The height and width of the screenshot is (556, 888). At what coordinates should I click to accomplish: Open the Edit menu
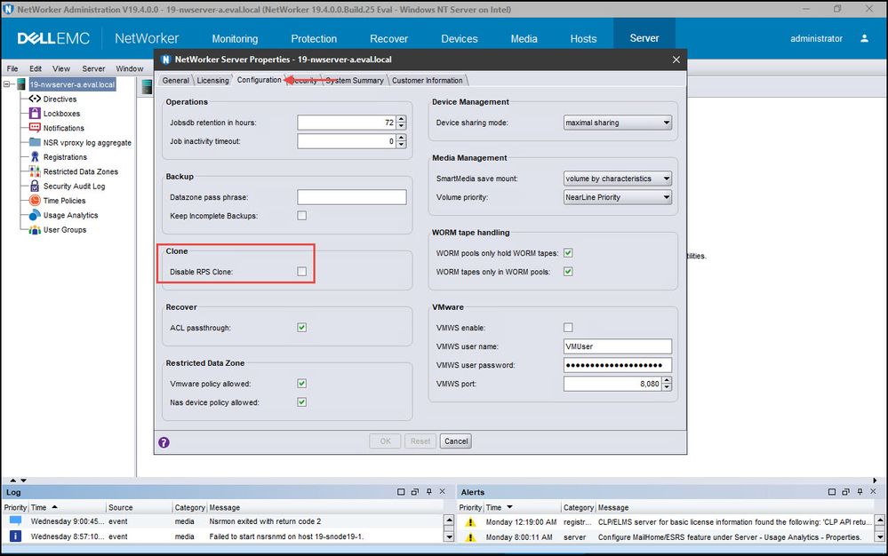tap(36, 68)
